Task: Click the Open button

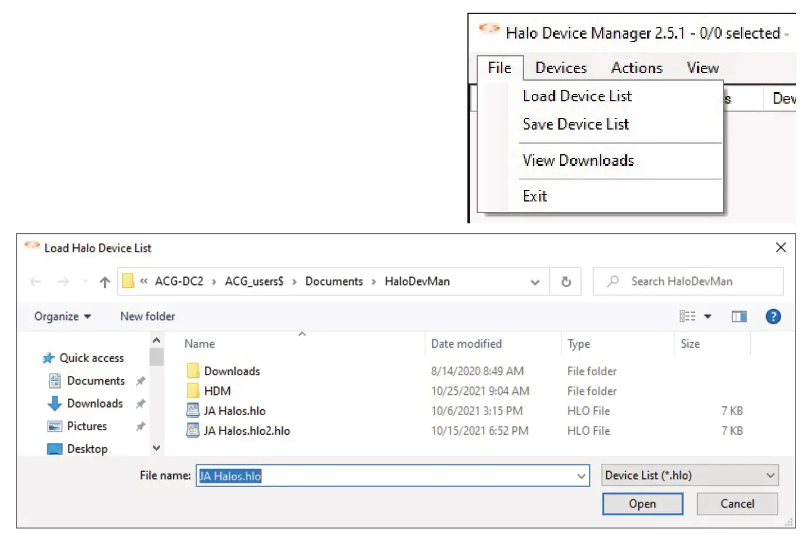Action: [642, 503]
